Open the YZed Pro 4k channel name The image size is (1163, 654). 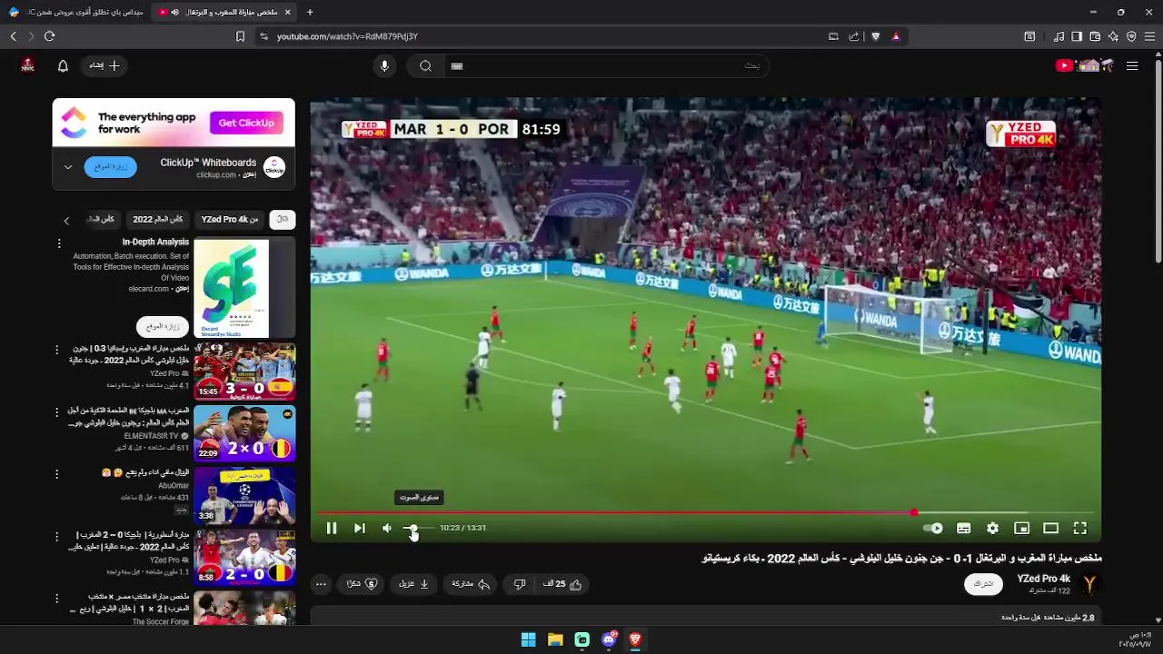(1044, 579)
